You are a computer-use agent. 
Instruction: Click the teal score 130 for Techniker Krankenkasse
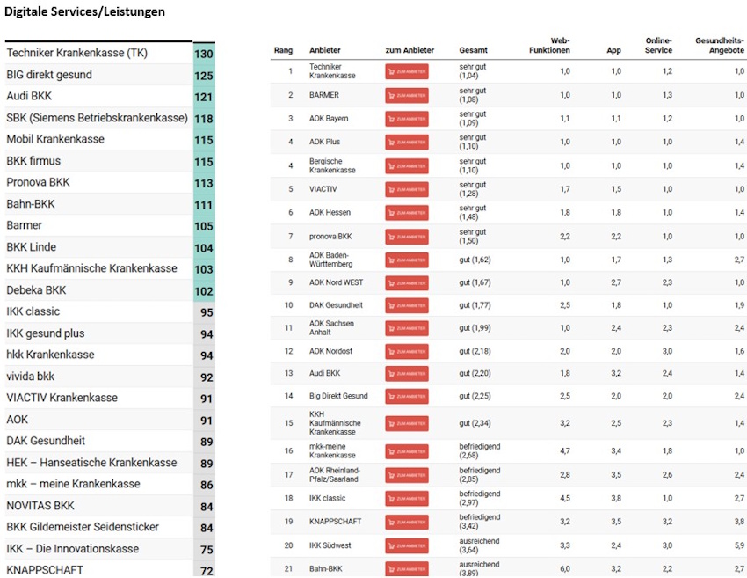tap(204, 54)
